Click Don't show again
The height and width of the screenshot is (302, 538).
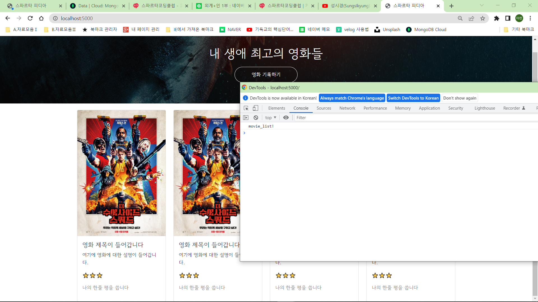pos(460,98)
